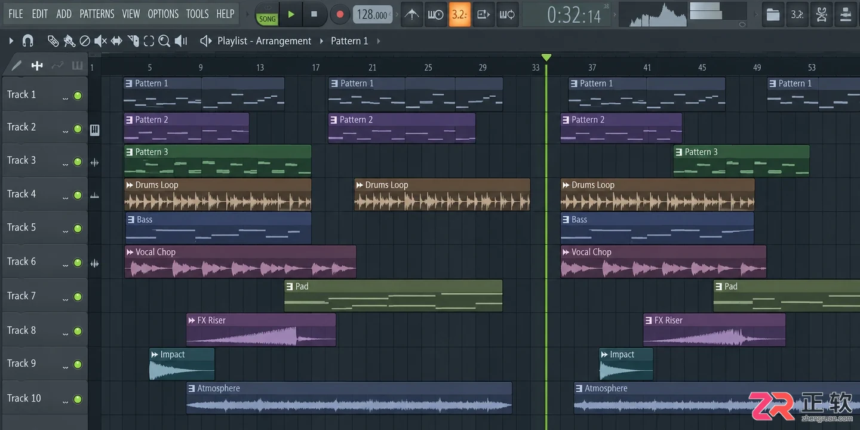Select the first Drums Loop clip

click(217, 195)
